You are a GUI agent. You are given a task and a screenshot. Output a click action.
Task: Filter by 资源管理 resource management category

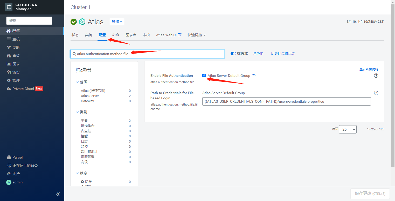tap(88, 157)
